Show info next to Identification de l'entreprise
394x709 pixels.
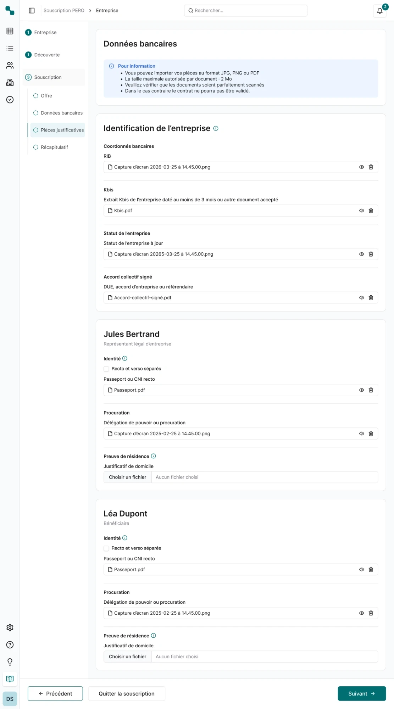pyautogui.click(x=216, y=128)
